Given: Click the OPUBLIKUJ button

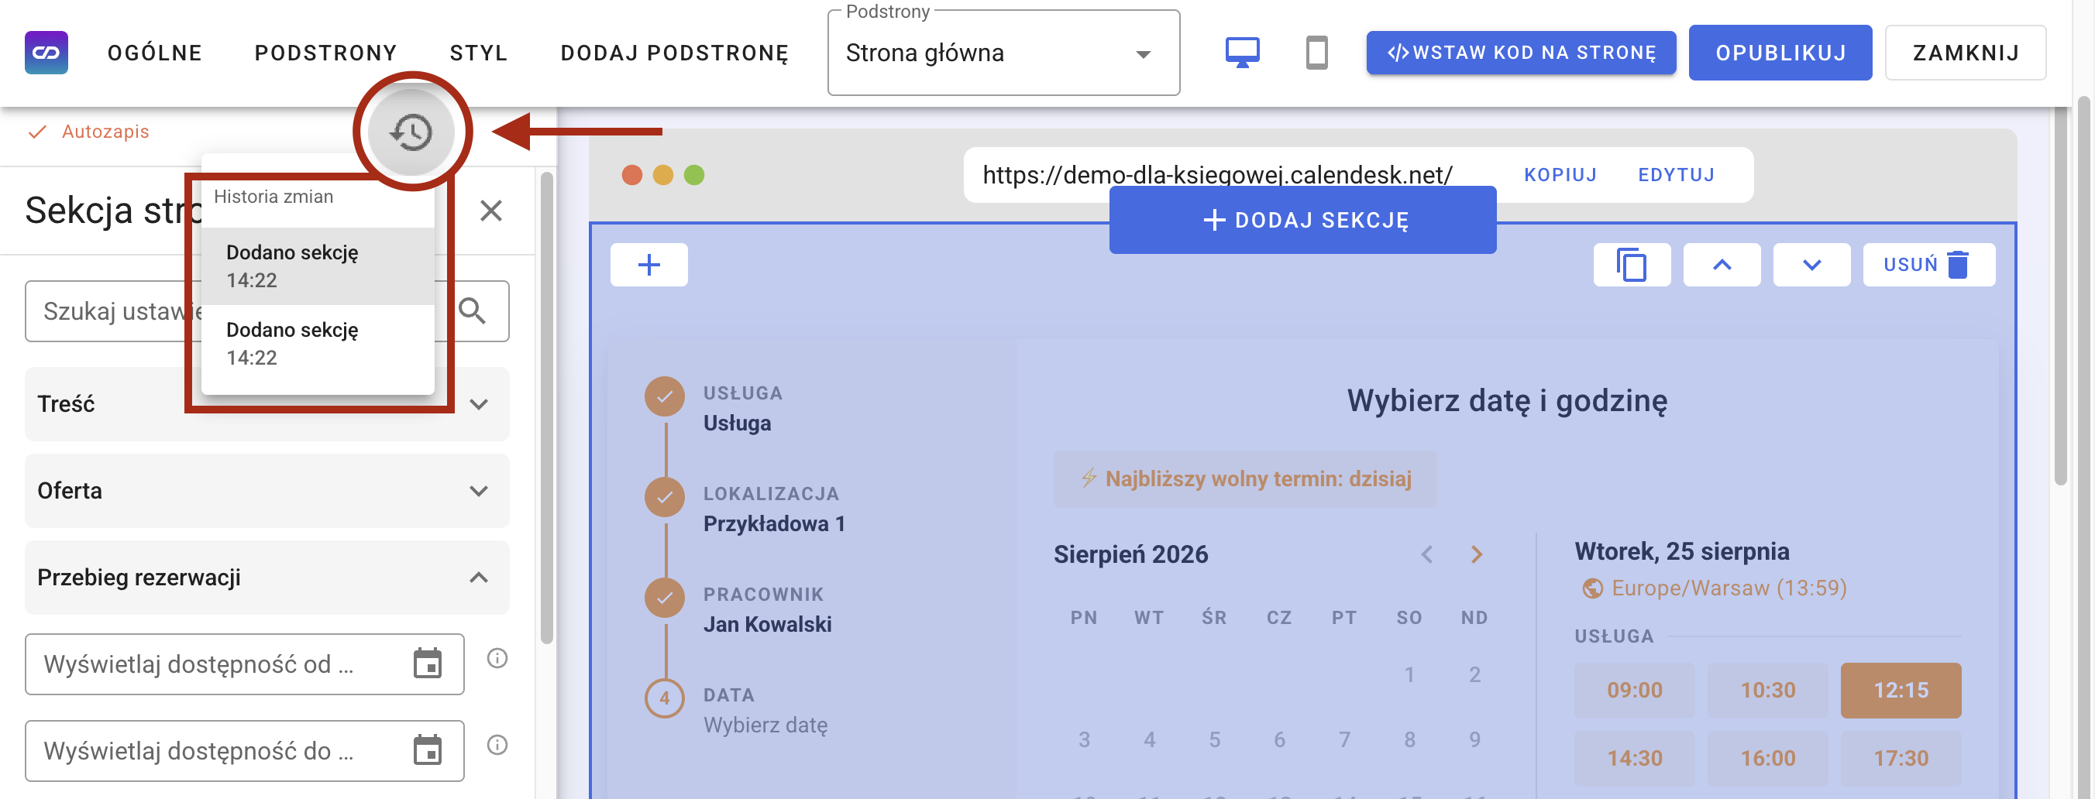Looking at the screenshot, I should coord(1780,53).
